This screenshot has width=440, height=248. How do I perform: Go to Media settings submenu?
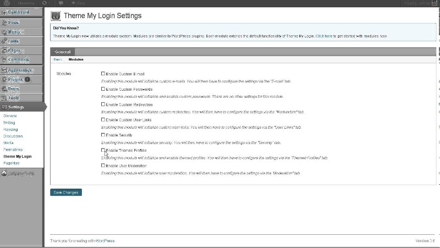click(x=8, y=143)
